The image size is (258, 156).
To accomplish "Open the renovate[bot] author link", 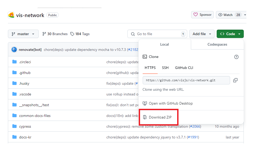I will (30, 50).
